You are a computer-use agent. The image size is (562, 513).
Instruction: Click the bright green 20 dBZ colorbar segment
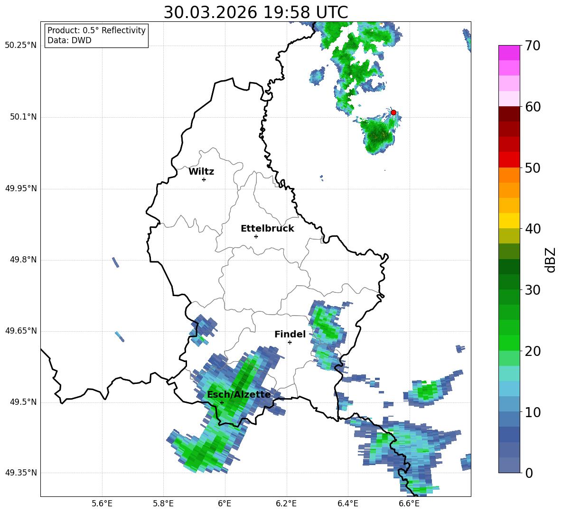[x=509, y=343]
